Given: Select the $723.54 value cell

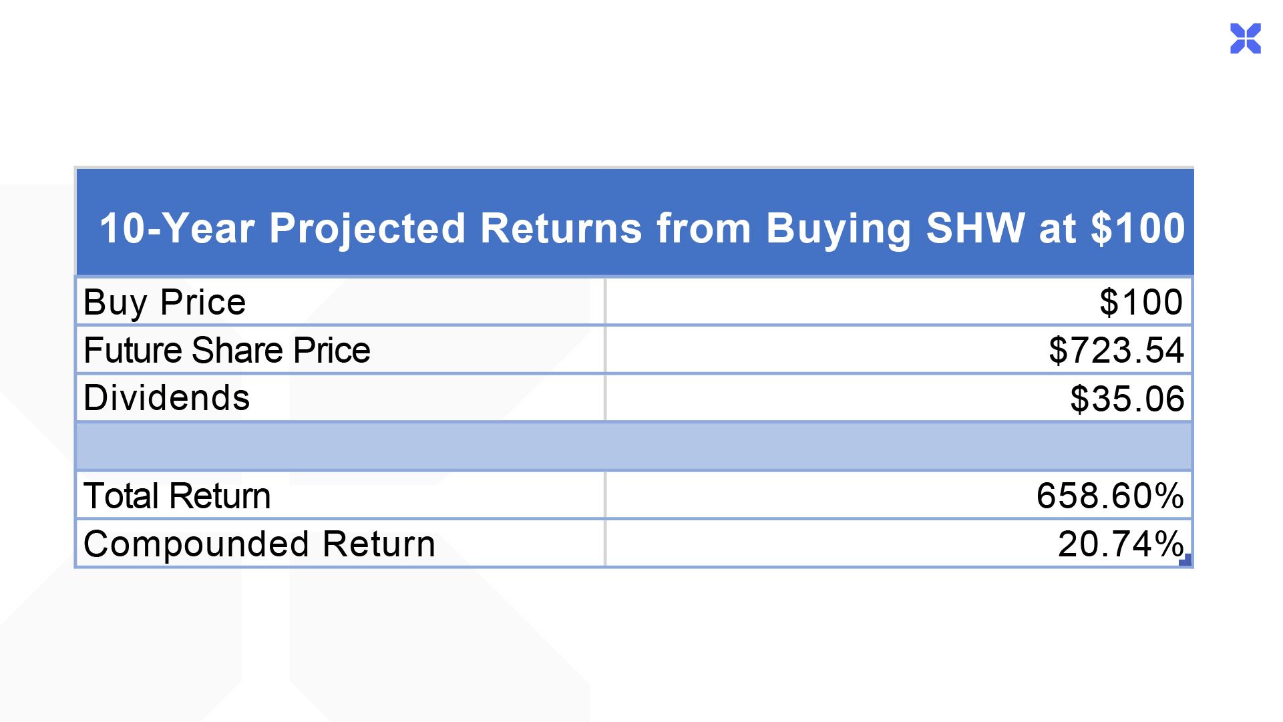Looking at the screenshot, I should (x=898, y=350).
